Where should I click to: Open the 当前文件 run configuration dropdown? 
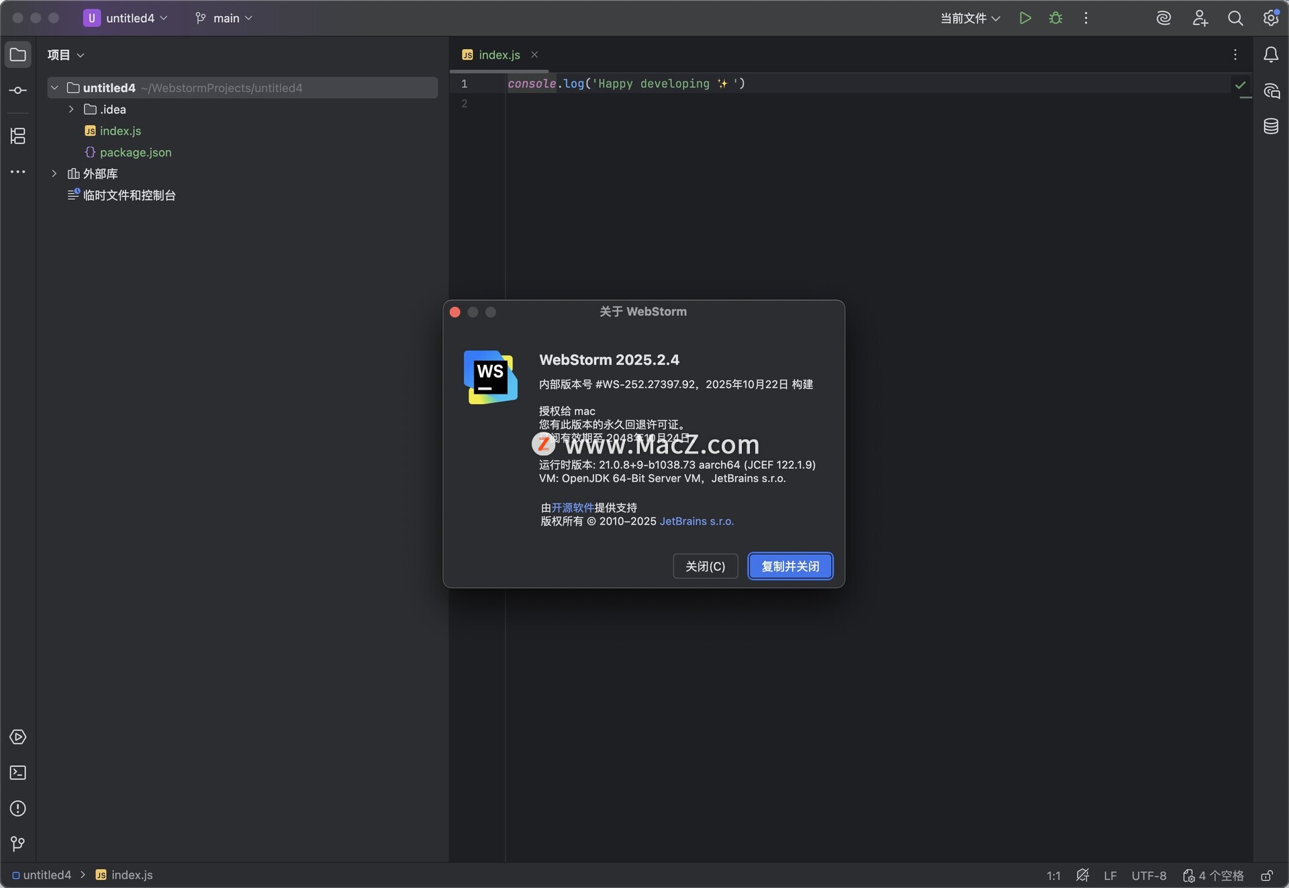click(x=970, y=18)
